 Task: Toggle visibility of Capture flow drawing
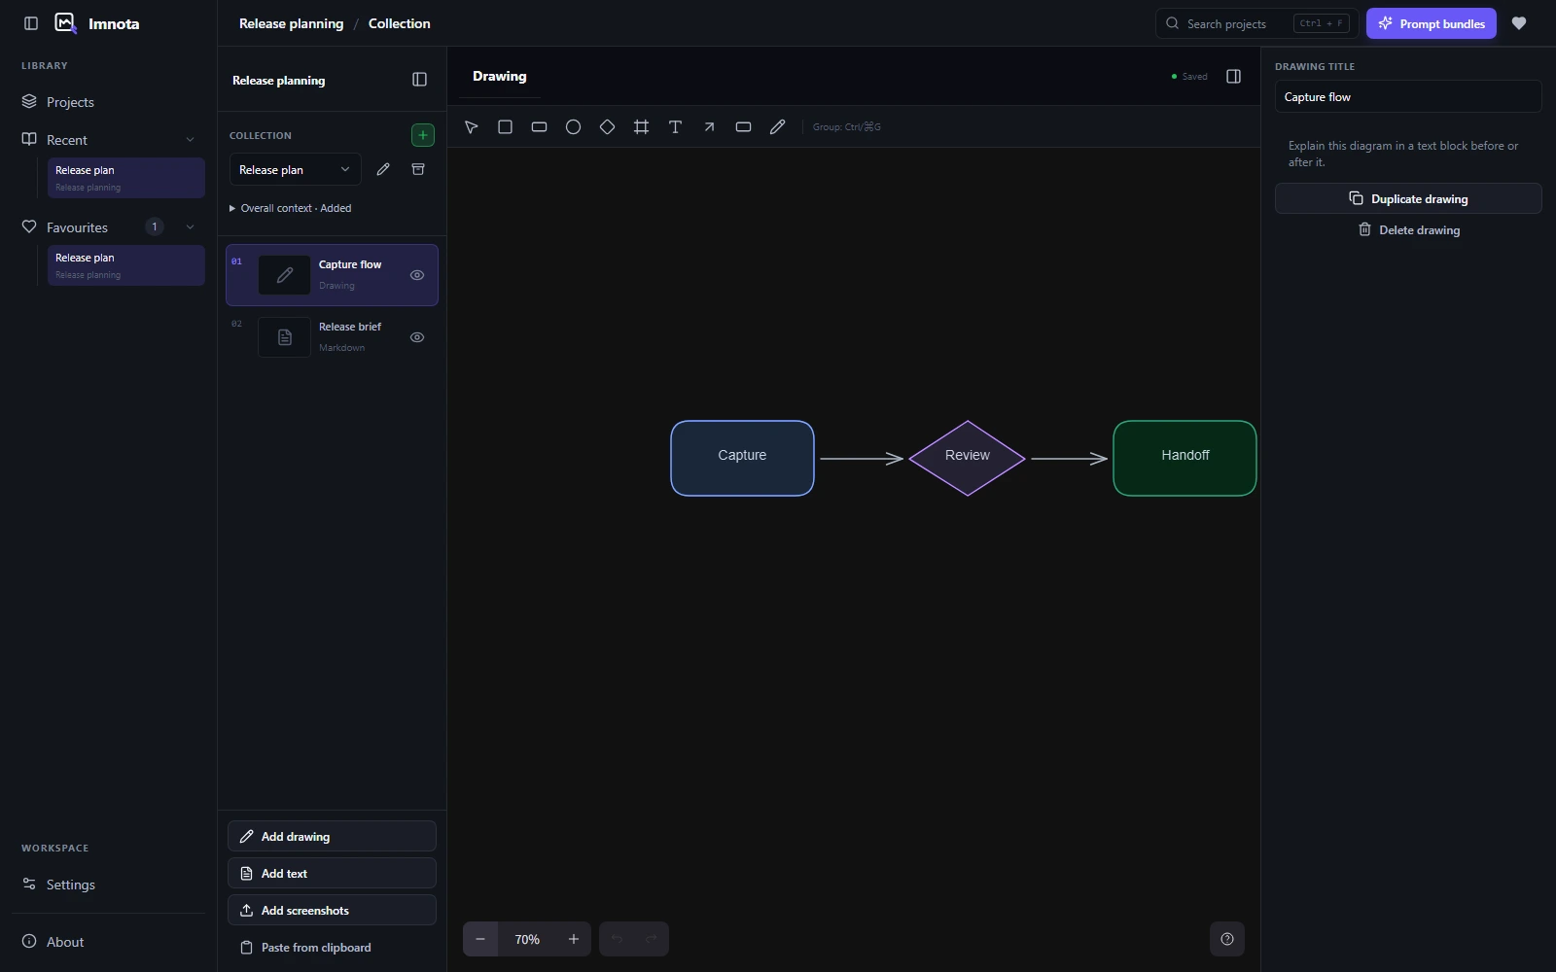tap(417, 275)
